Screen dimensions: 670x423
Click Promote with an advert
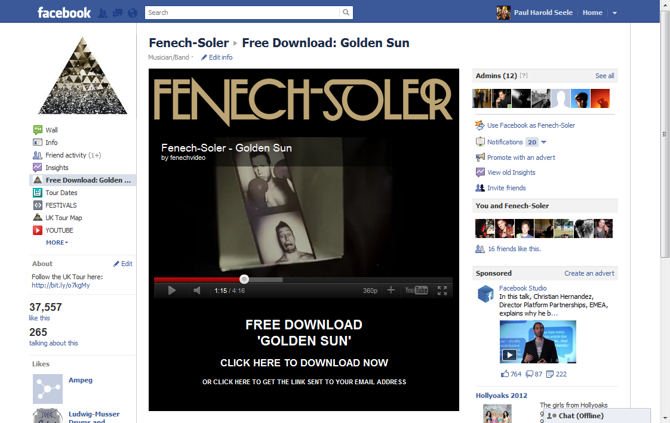[521, 158]
